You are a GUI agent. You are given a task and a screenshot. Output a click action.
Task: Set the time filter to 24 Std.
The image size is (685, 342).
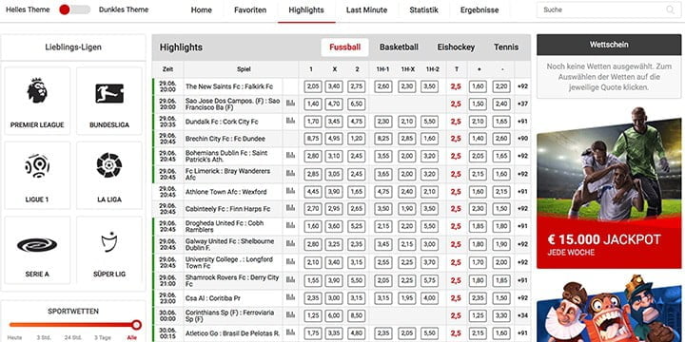click(73, 337)
